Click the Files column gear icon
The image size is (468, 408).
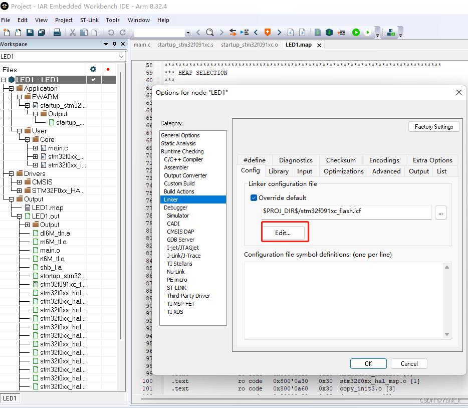coord(93,69)
